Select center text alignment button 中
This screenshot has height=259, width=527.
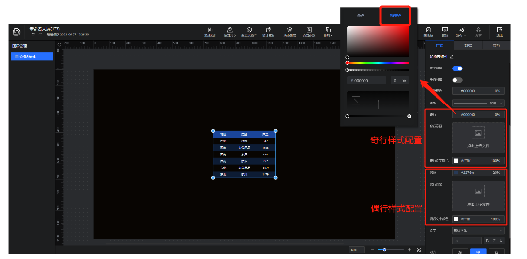click(477, 252)
